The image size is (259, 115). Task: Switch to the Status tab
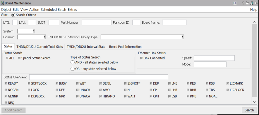[x=8, y=47]
